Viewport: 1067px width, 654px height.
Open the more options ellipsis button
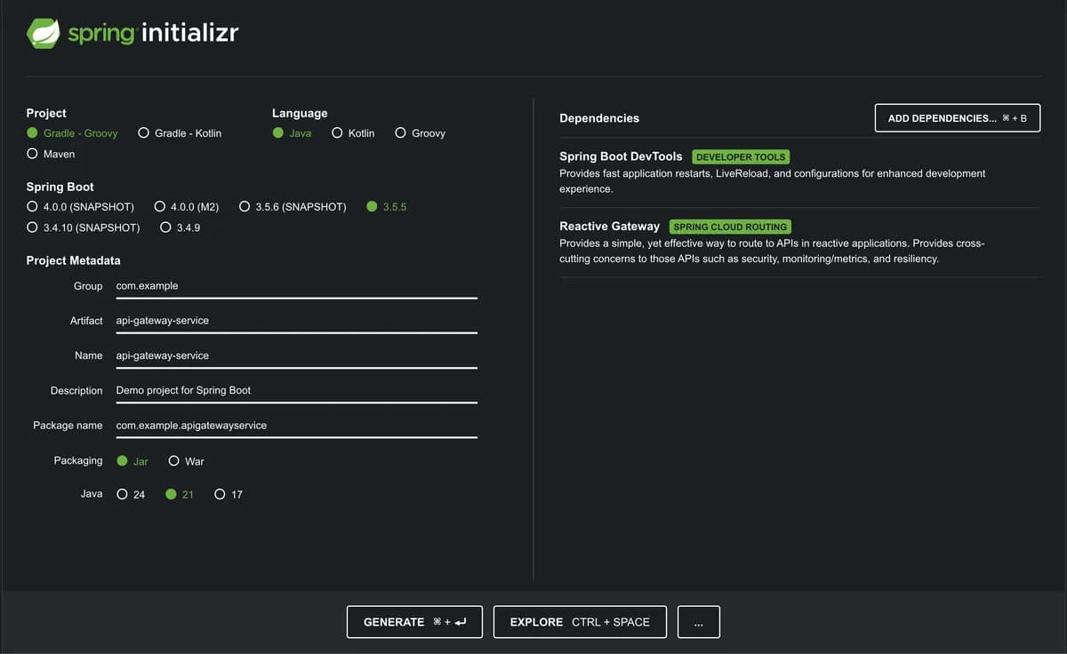coord(699,622)
